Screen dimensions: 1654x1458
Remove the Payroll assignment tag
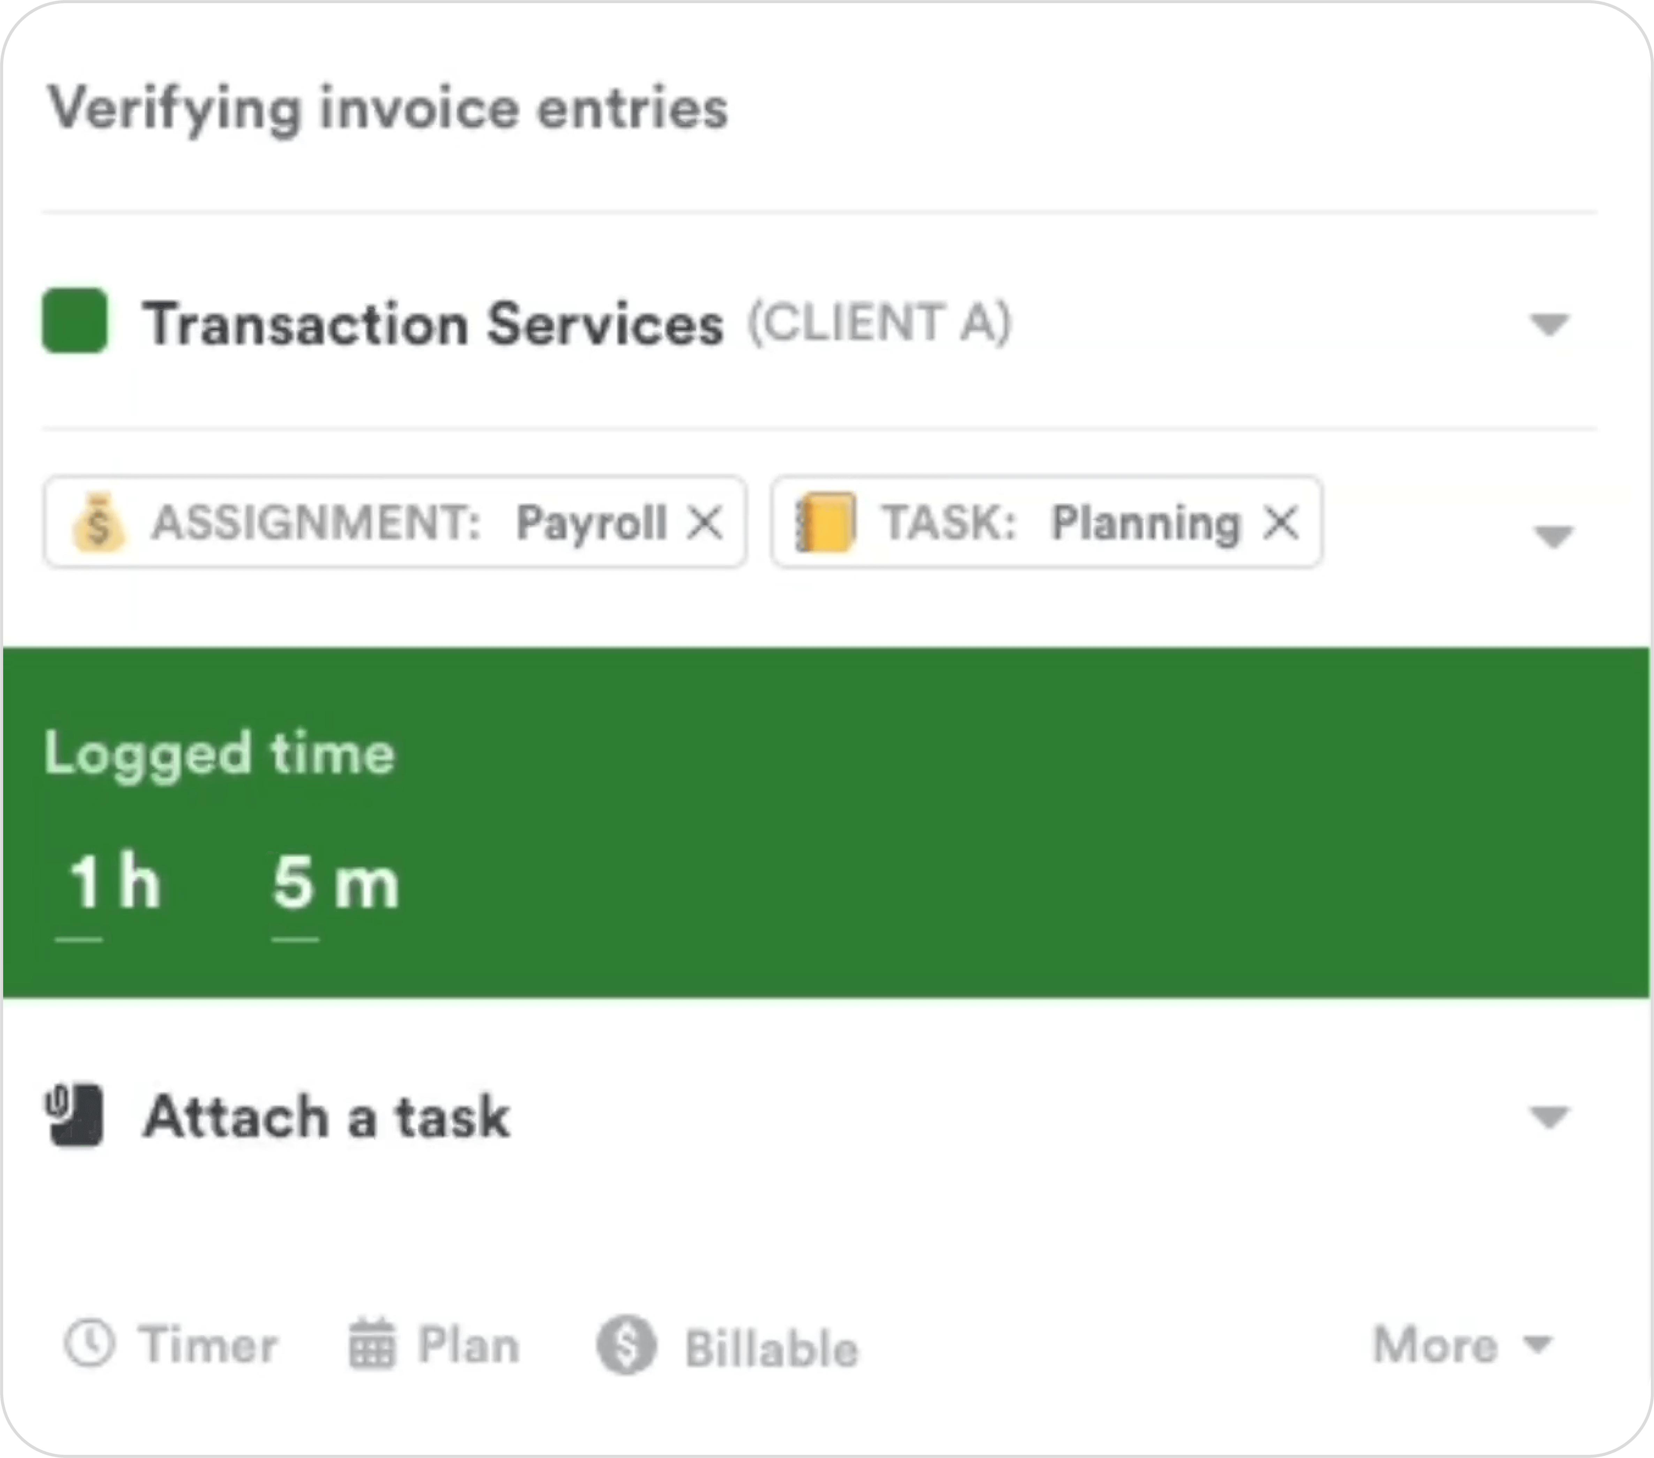click(705, 523)
